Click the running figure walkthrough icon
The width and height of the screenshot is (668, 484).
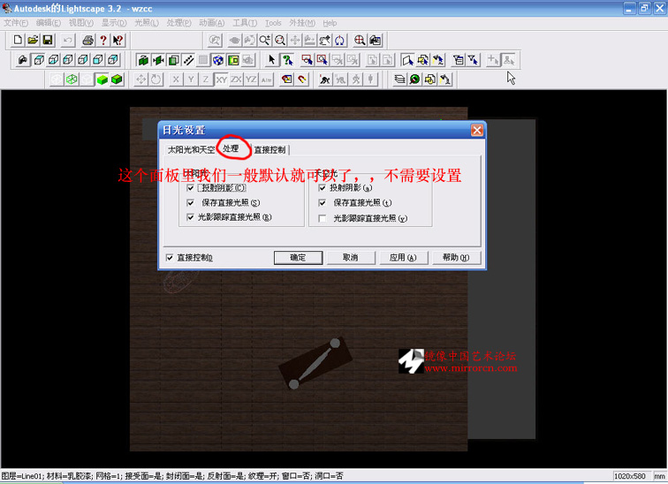(325, 79)
